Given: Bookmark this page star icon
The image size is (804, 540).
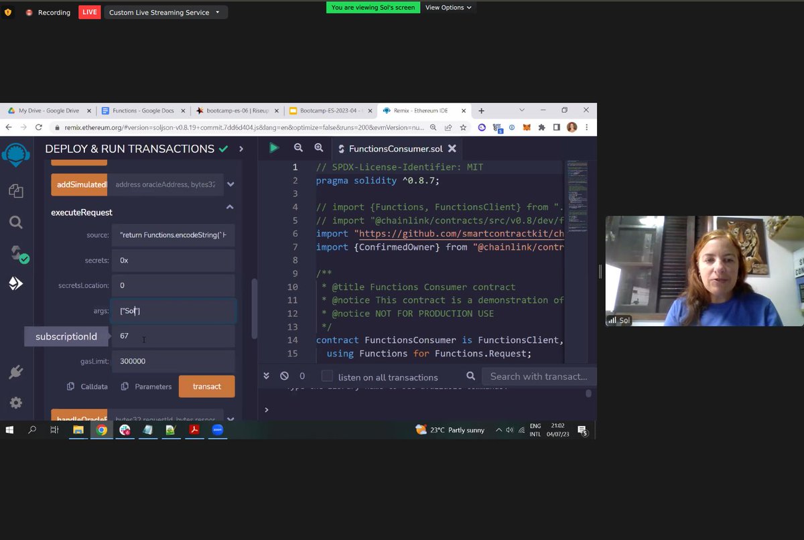Looking at the screenshot, I should pyautogui.click(x=463, y=127).
